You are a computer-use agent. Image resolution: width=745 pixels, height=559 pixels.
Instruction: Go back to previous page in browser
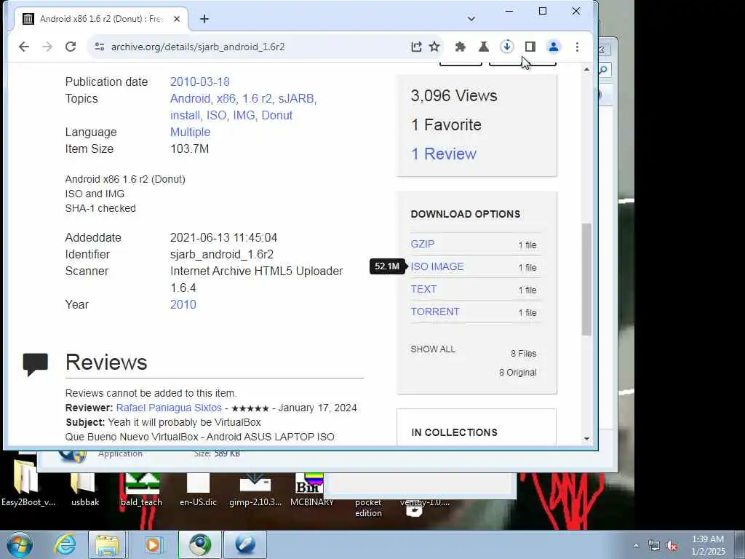(x=24, y=47)
